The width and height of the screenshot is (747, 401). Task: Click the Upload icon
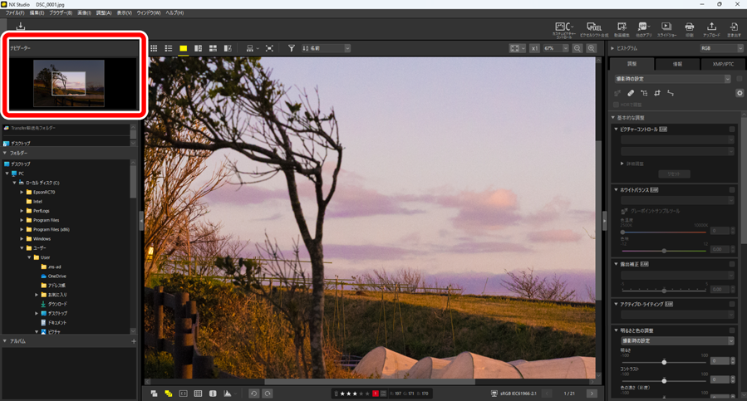coord(711,29)
